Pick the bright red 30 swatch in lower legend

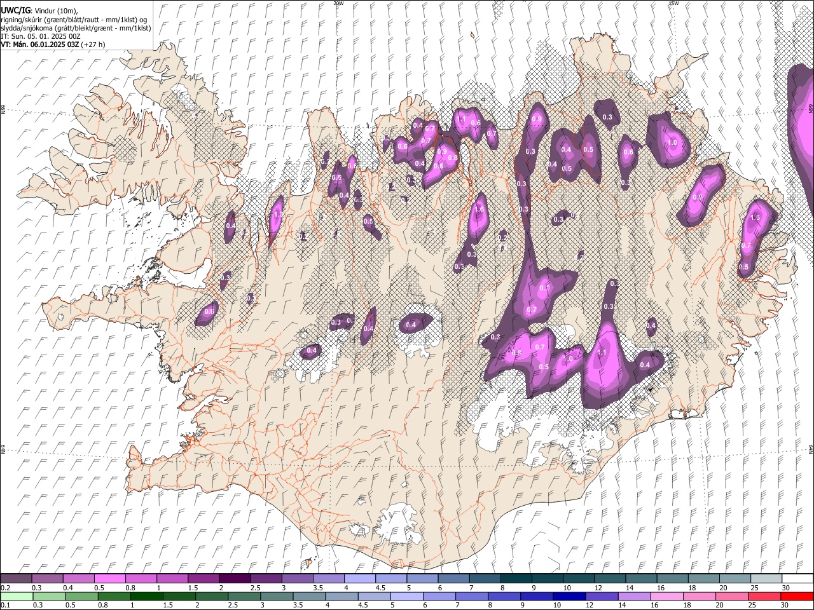pos(797,596)
